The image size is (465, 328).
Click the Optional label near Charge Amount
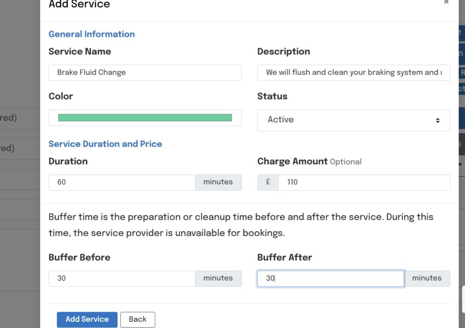[x=346, y=162]
